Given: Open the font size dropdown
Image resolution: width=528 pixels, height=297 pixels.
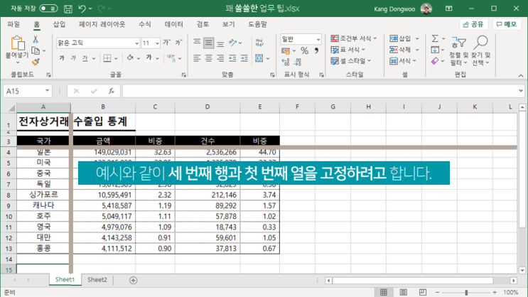Looking at the screenshot, I should tap(157, 43).
